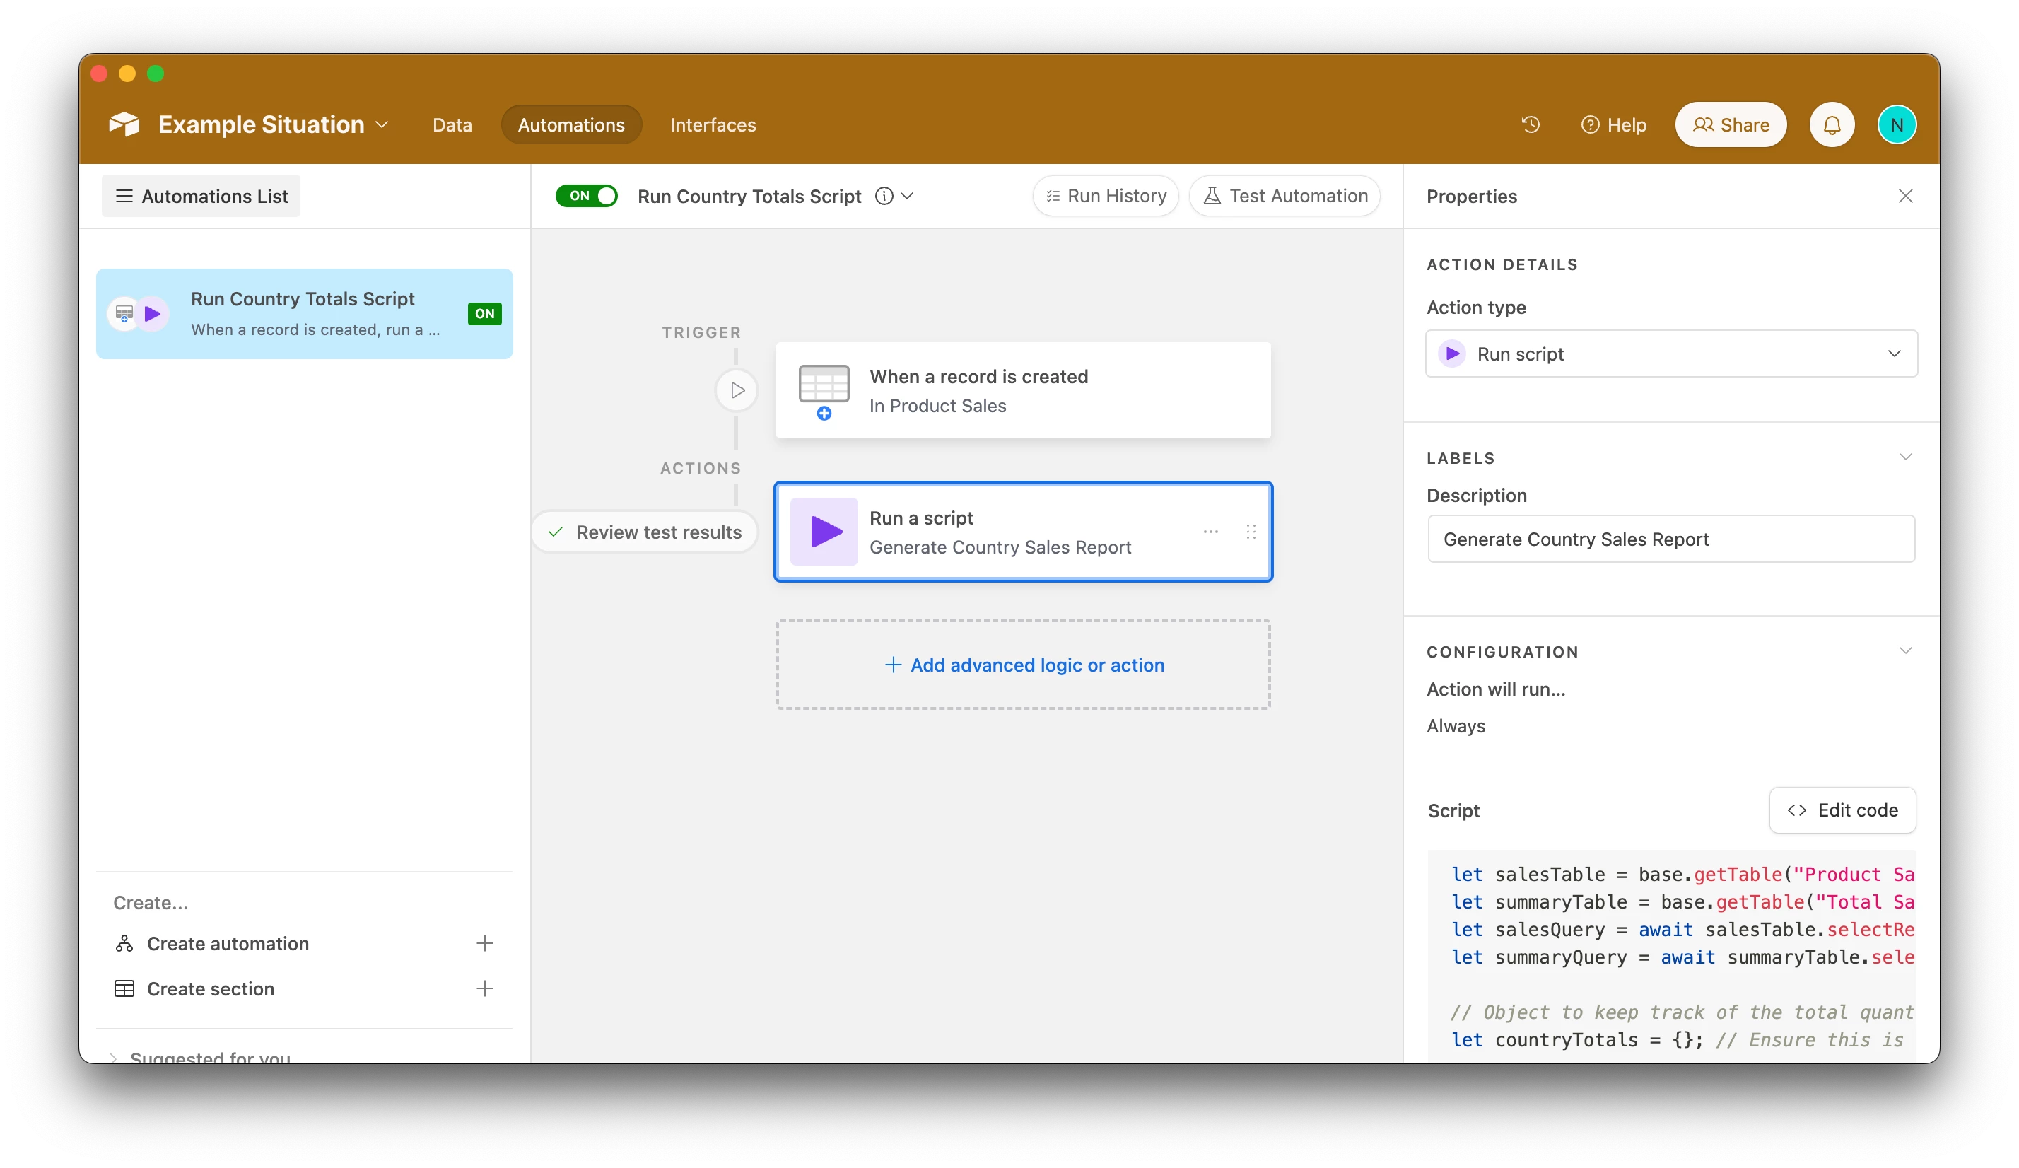Open the automation name dropdown chevron

pos(907,197)
